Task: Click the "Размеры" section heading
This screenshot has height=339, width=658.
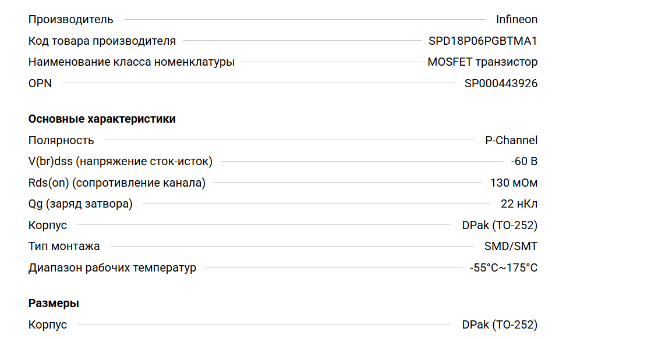Action: point(54,303)
